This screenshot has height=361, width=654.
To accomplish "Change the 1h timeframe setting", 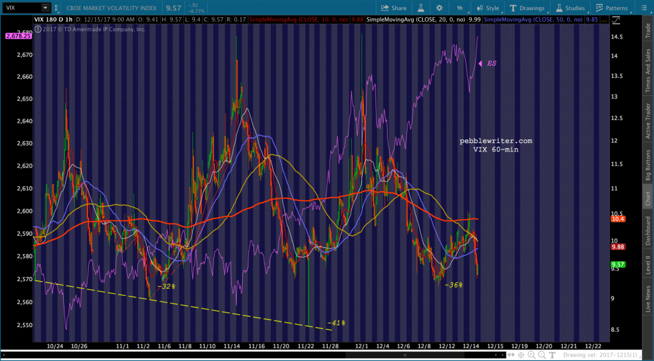I will 459,8.
